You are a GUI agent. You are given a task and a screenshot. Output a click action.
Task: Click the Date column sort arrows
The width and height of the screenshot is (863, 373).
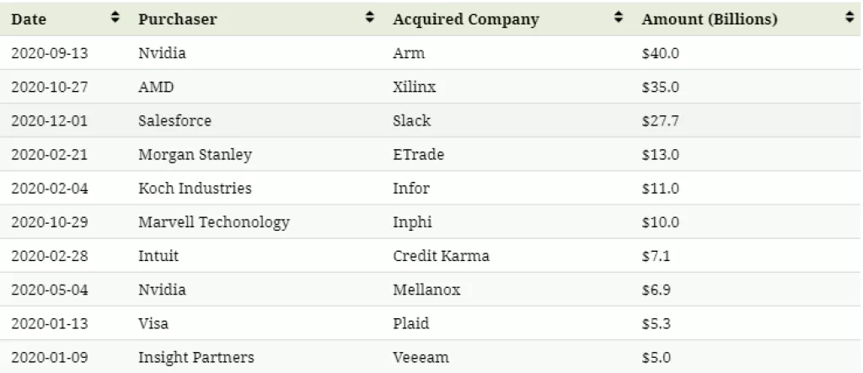click(x=115, y=19)
